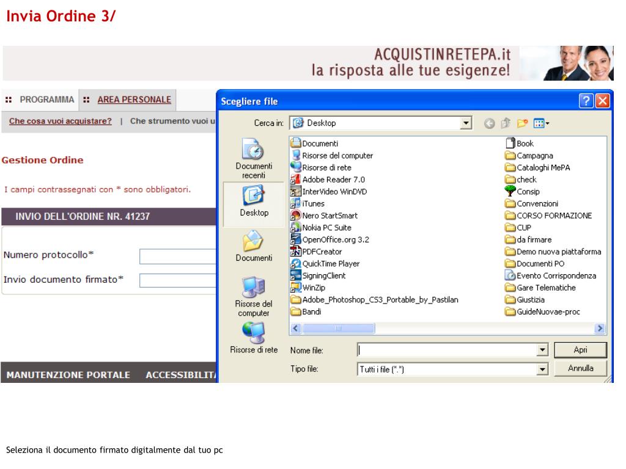Select the PDFCreator shortcut

[317, 252]
